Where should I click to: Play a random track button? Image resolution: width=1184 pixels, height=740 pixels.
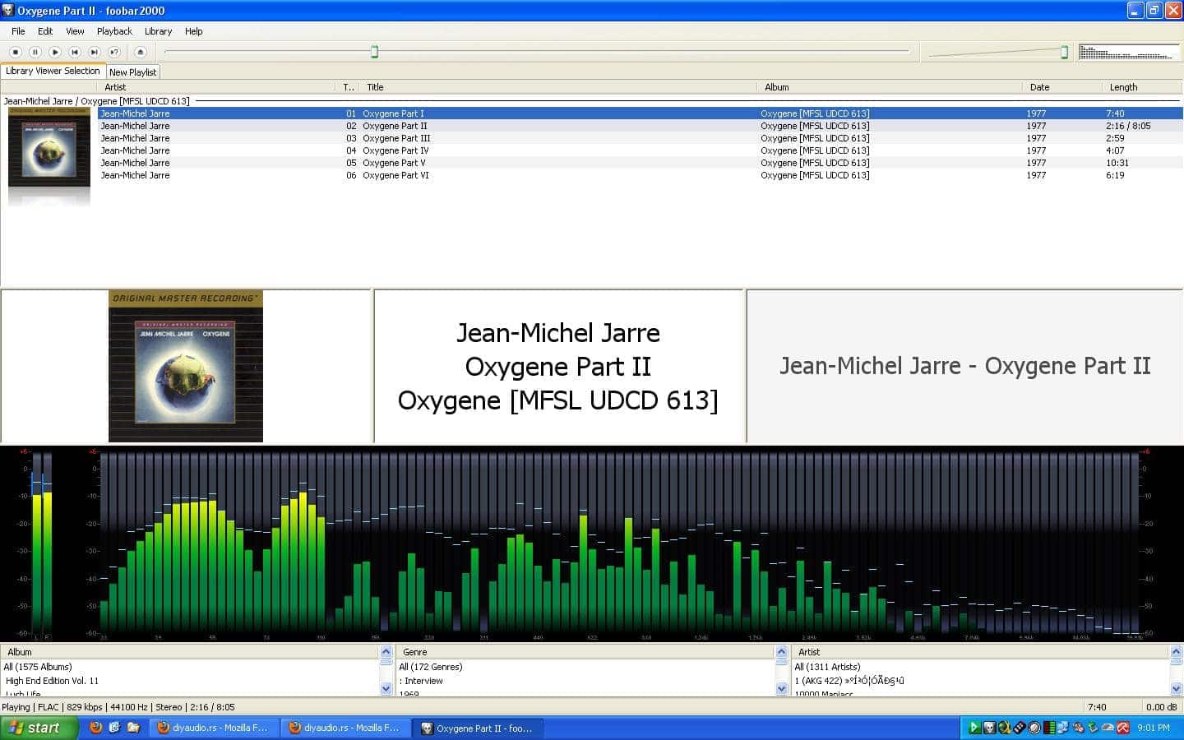[x=114, y=52]
